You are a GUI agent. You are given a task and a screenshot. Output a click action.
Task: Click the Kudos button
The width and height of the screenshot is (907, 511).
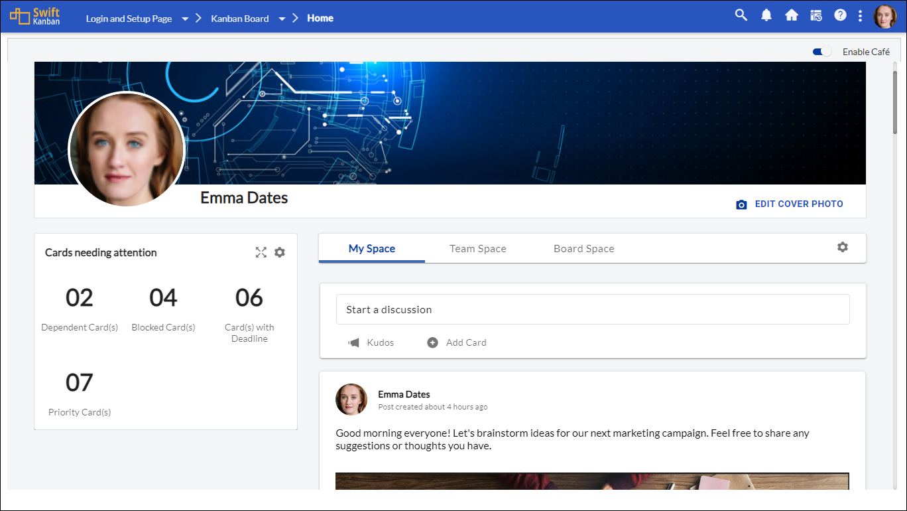371,342
